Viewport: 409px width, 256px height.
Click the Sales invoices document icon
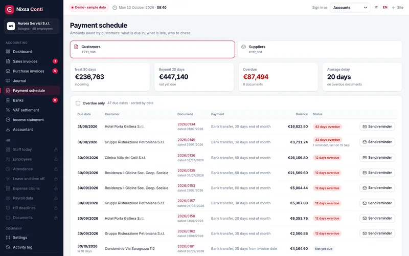click(8, 61)
